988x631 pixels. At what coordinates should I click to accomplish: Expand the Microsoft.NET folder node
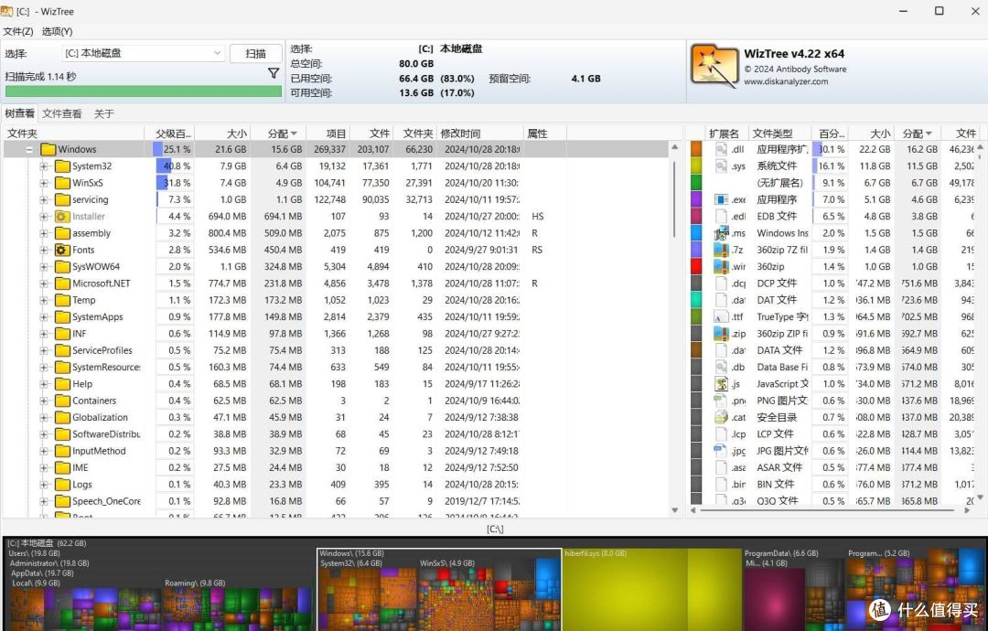click(x=44, y=283)
